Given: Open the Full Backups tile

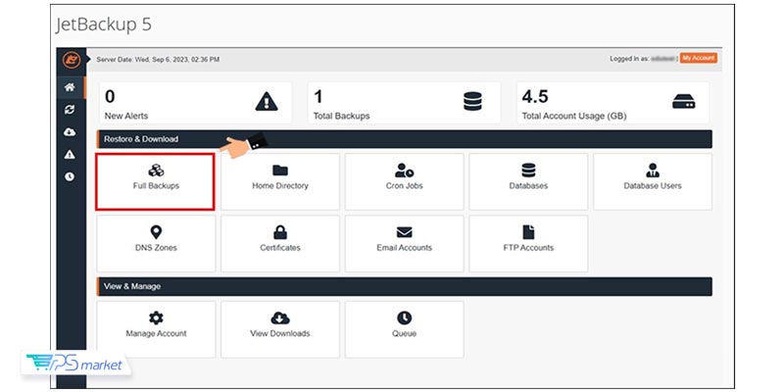Looking at the screenshot, I should click(x=156, y=181).
